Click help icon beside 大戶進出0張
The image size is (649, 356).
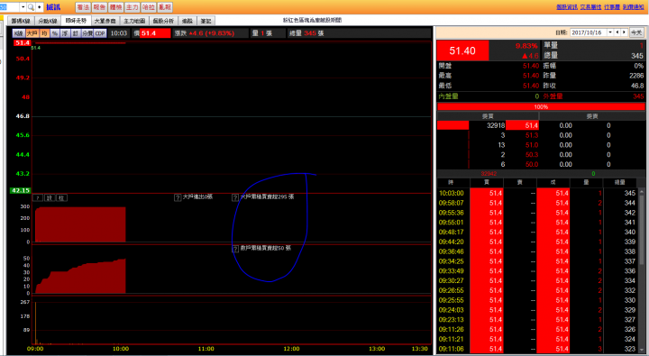pos(178,197)
